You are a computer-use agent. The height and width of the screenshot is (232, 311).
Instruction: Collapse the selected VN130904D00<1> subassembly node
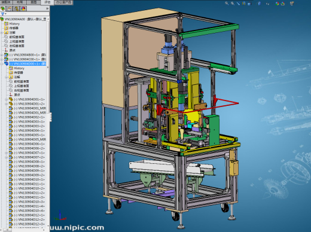point(2,64)
